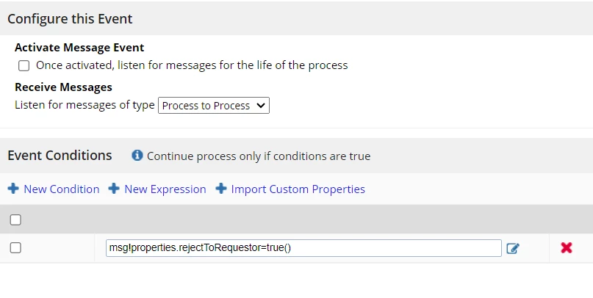The width and height of the screenshot is (593, 298).
Task: Check the box for the rejectToRequestor condition row
Action: click(x=15, y=248)
